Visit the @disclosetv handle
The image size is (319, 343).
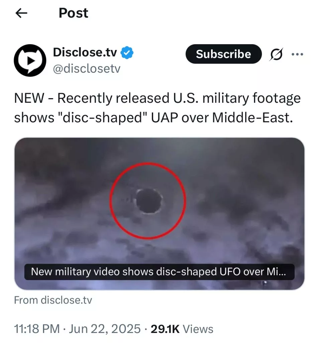coord(87,69)
